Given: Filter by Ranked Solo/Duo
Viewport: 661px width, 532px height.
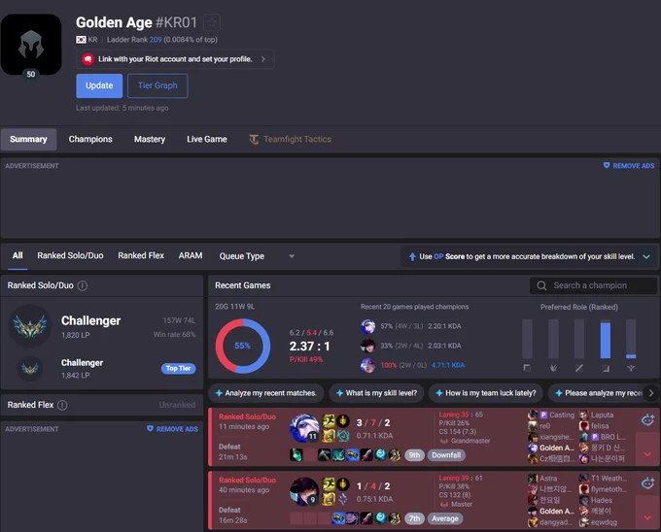Looking at the screenshot, I should 70,256.
